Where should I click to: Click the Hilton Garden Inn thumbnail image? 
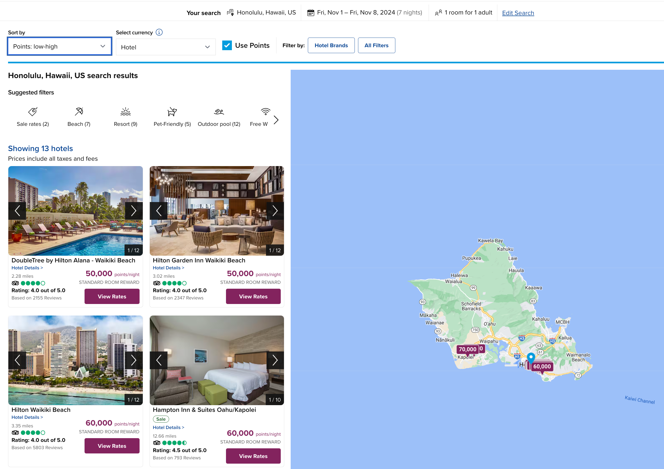pyautogui.click(x=217, y=210)
